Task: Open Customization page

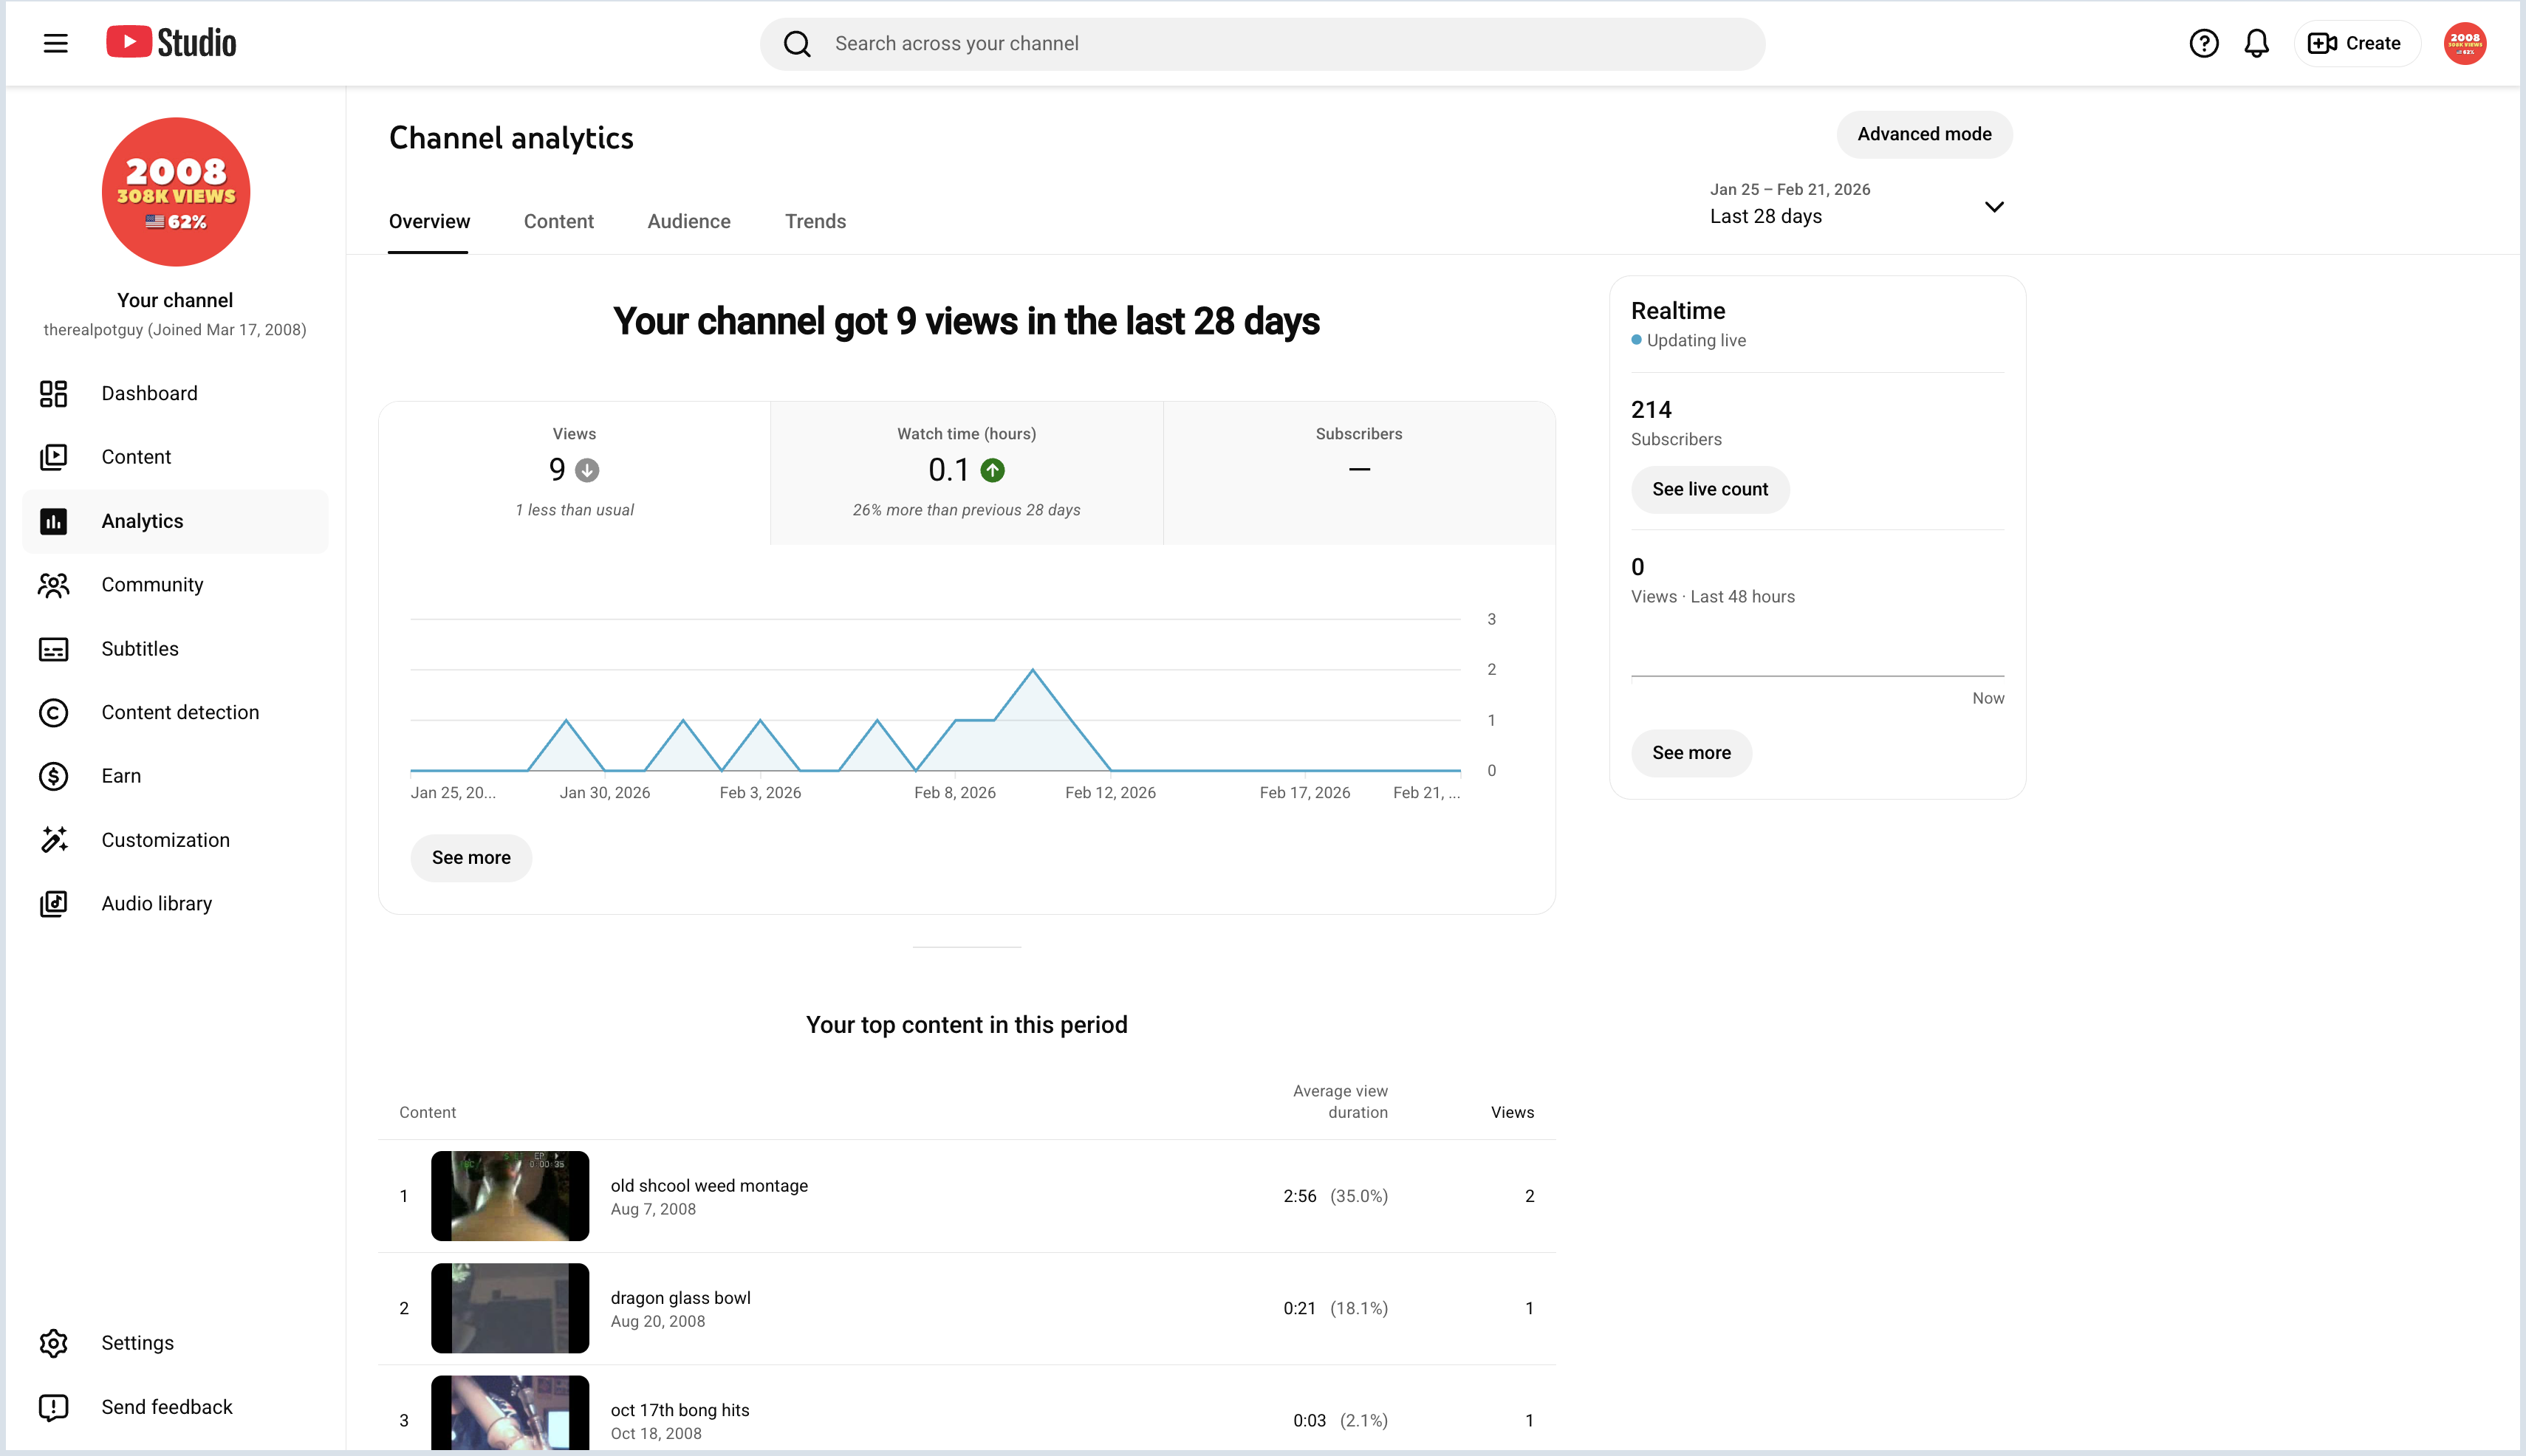Action: pyautogui.click(x=175, y=840)
